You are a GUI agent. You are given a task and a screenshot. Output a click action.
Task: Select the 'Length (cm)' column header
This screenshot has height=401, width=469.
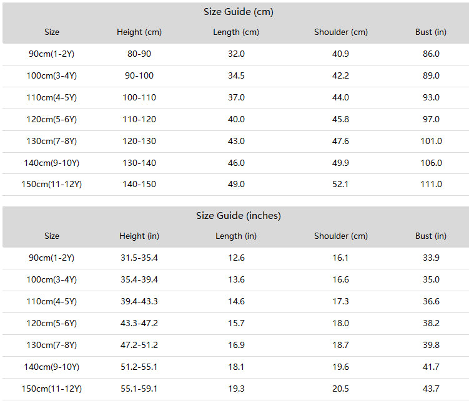(x=236, y=32)
